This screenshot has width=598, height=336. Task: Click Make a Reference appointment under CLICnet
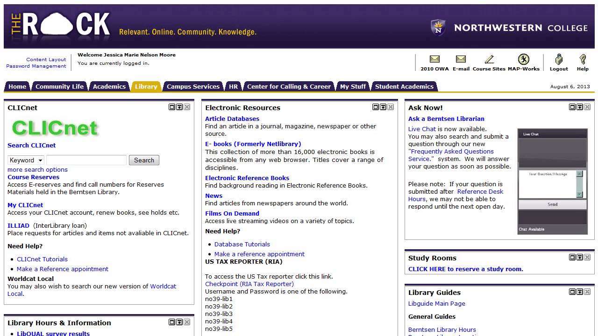[x=63, y=269]
